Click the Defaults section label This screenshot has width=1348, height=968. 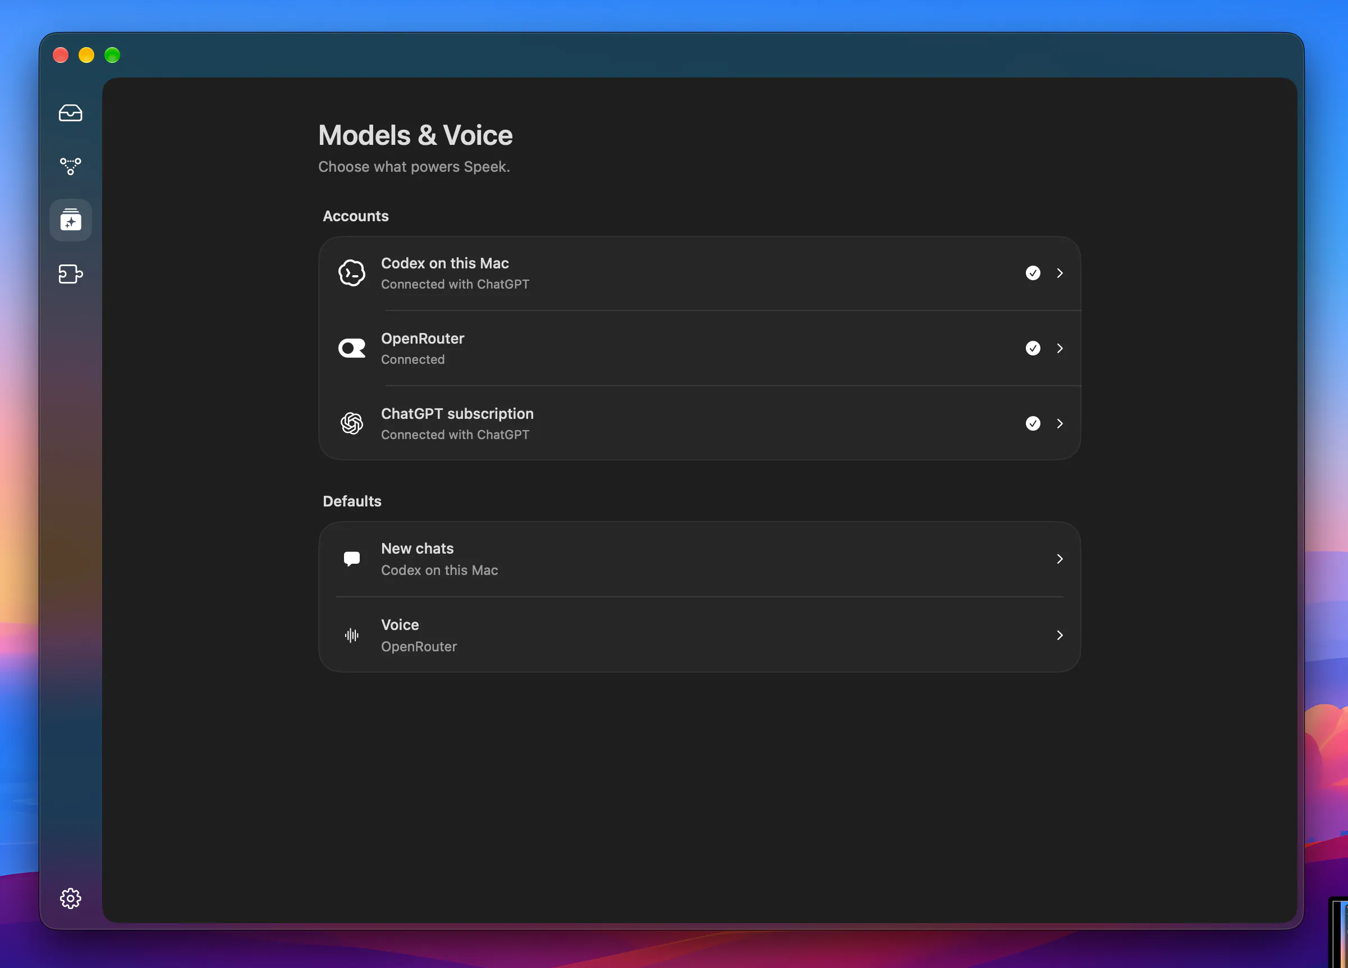point(352,501)
